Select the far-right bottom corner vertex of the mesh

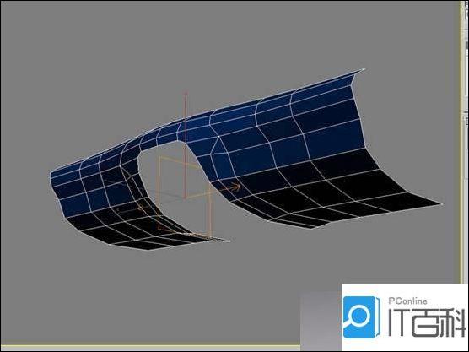[442, 204]
